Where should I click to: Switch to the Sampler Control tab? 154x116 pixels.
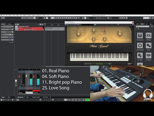click(36, 97)
